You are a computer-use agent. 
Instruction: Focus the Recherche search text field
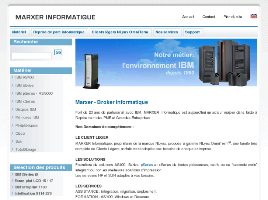point(32,56)
